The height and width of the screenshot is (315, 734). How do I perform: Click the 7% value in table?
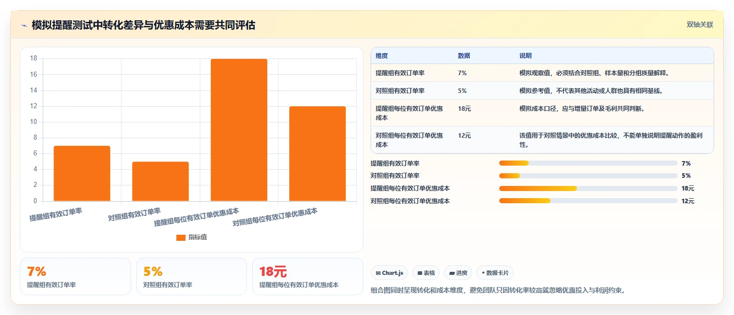[462, 73]
